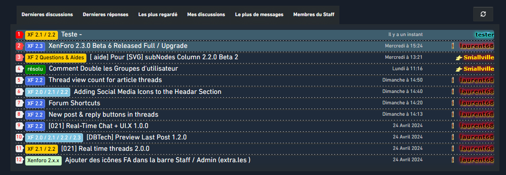Click the refresh icon button
This screenshot has height=175, width=506.
(x=483, y=14)
